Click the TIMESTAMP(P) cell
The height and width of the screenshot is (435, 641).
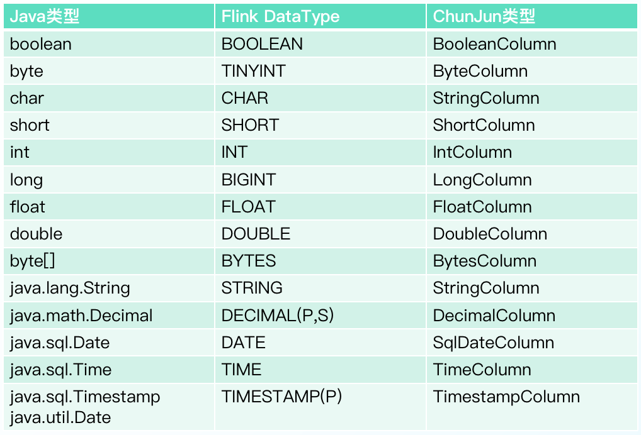coord(281,397)
